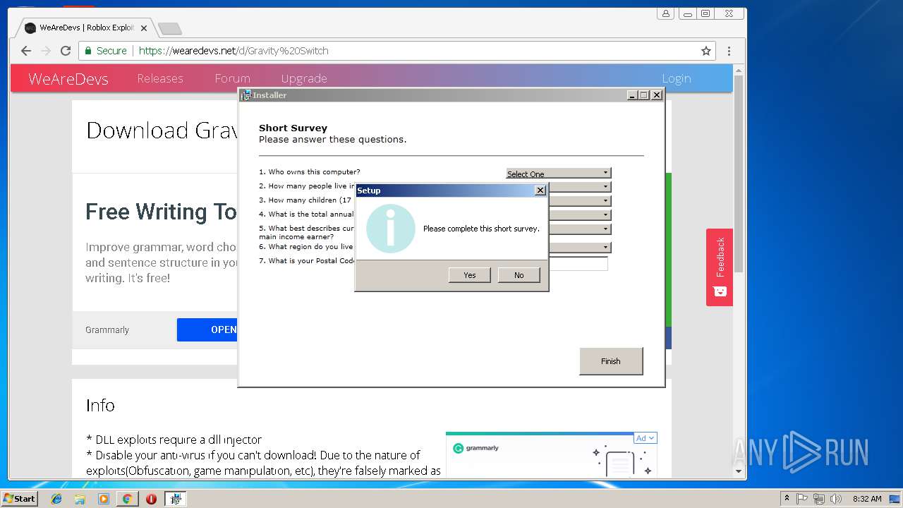
Task: Click the browser forward arrow
Action: click(46, 51)
